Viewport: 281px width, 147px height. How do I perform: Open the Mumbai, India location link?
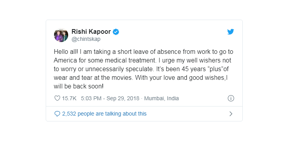click(x=161, y=98)
